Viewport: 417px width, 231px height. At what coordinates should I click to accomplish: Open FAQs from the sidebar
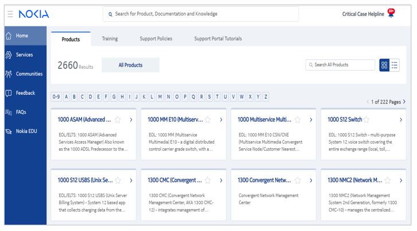click(21, 112)
